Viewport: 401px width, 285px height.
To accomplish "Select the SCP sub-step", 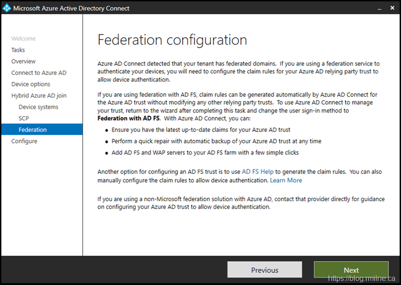I will tap(24, 119).
